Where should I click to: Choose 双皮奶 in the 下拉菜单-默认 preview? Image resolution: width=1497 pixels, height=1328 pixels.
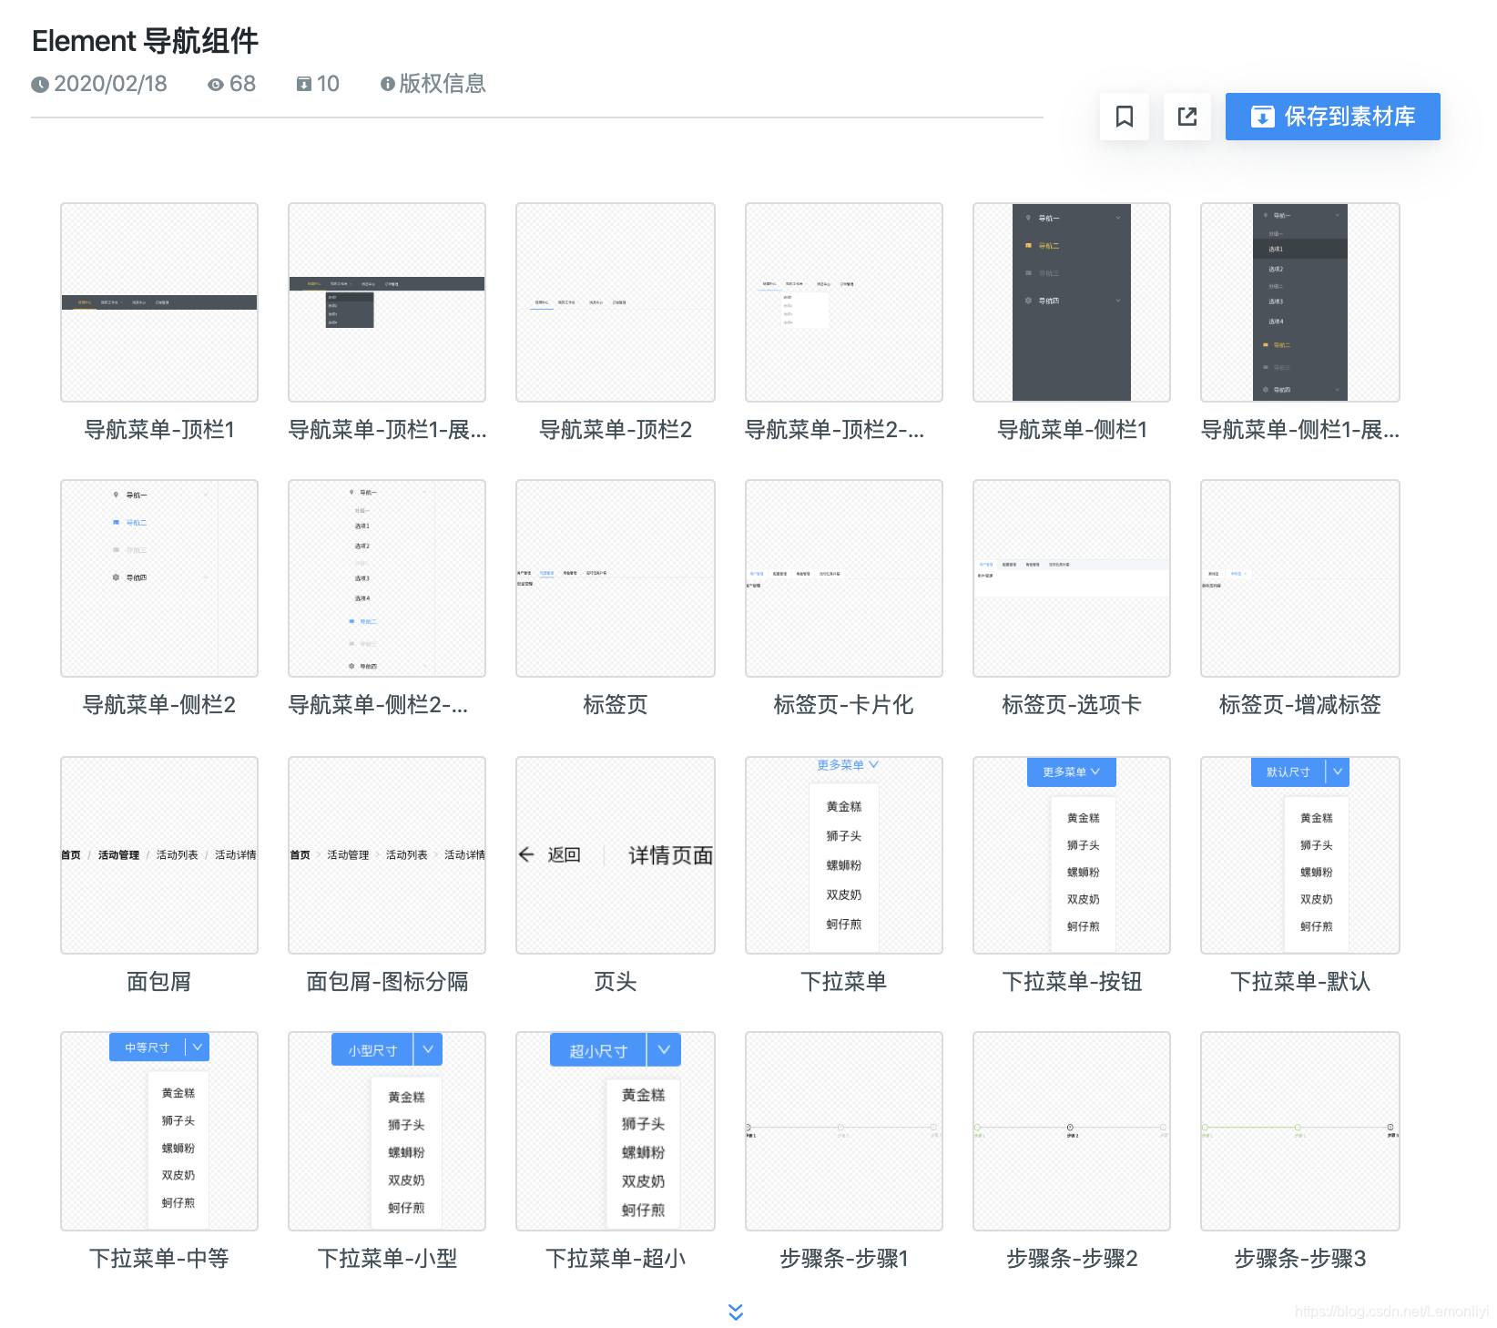pos(1317,899)
